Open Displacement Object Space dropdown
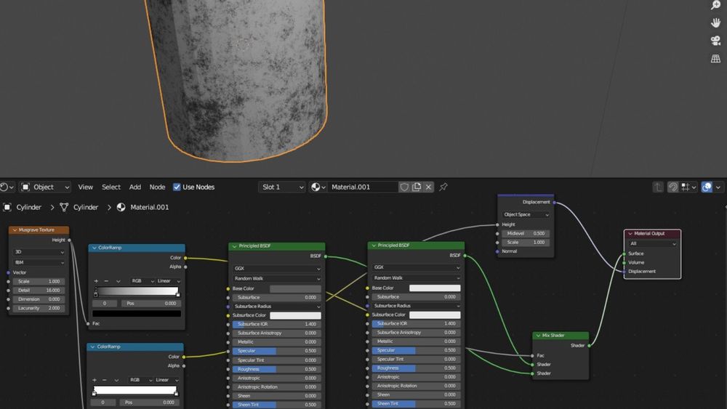The height and width of the screenshot is (409, 727). 526,215
